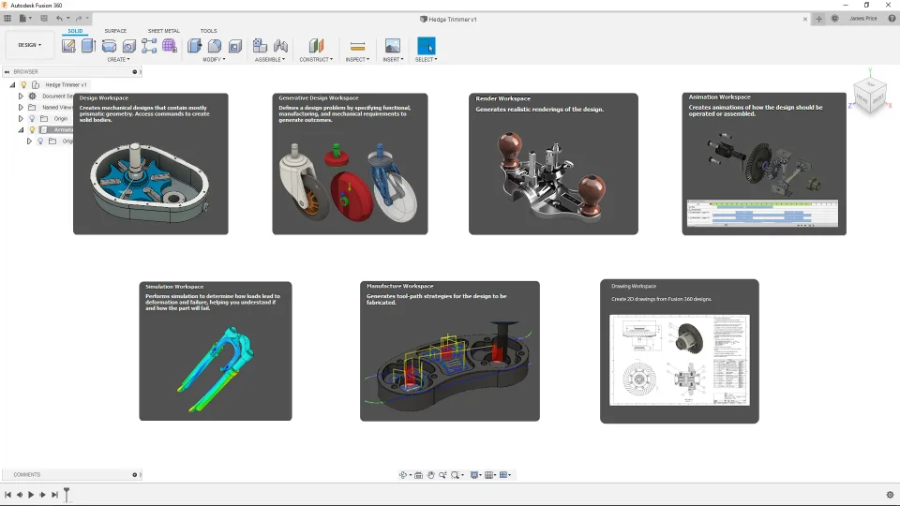
Task: Click the Grid and Snaps icon
Action: [x=489, y=475]
